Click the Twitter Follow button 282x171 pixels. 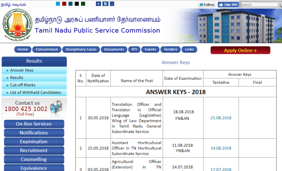tap(207, 5)
